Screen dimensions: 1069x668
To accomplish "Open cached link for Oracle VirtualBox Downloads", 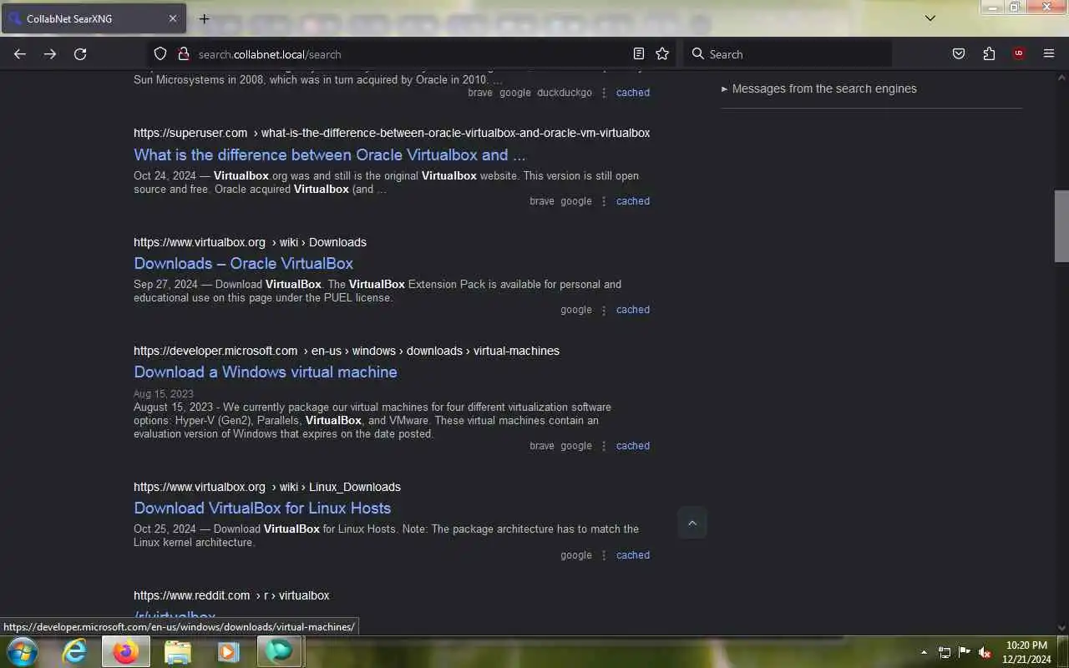I will tap(633, 310).
